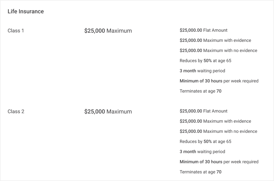
Task: Click Class 1's 3 month waiting period
Action: pos(202,71)
